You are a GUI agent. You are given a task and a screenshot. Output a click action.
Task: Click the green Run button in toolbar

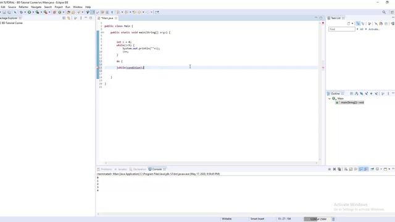(x=29, y=12)
